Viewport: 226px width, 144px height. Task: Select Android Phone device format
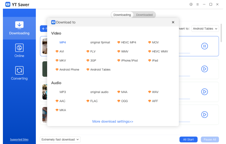coord(67,70)
